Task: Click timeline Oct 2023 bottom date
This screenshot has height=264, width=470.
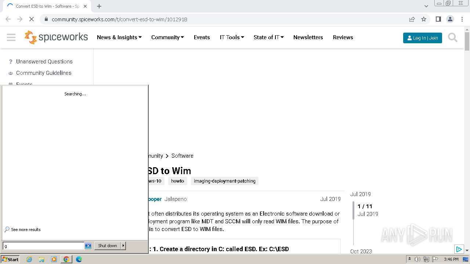Action: pyautogui.click(x=361, y=252)
